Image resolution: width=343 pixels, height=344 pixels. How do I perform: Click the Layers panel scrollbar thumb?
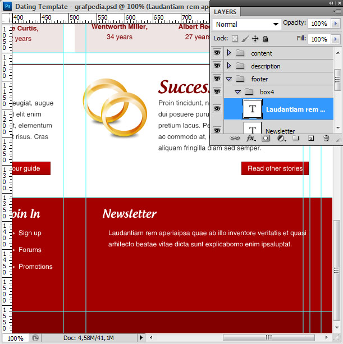coord(338,80)
